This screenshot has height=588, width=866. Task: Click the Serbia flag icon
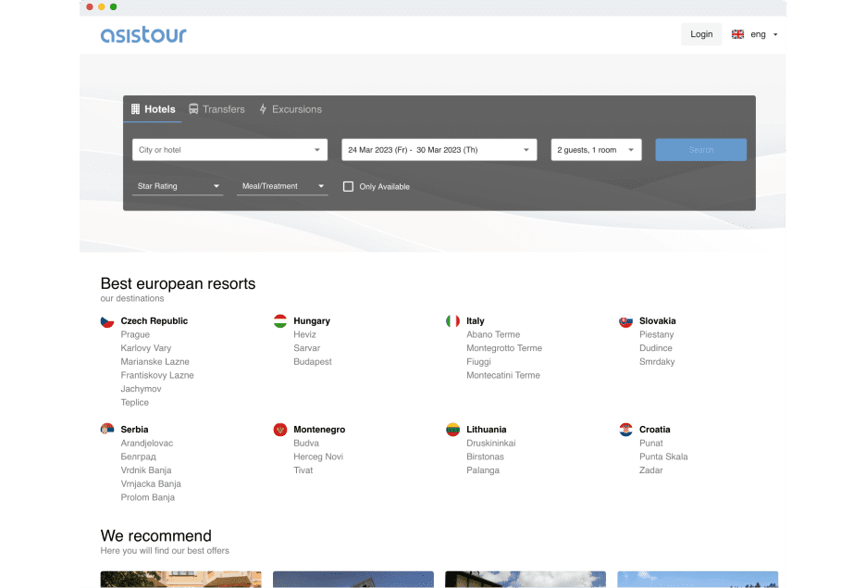(107, 430)
